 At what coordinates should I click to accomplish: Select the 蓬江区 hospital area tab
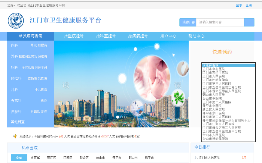tap(52, 158)
